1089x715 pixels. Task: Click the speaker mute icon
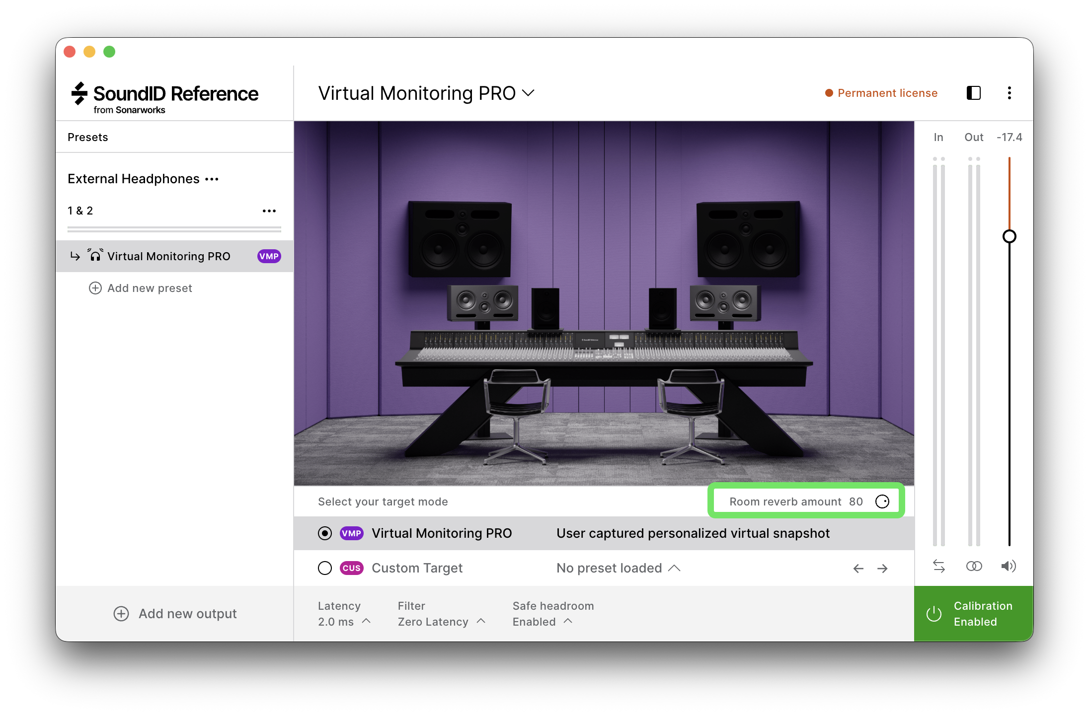pos(1009,566)
